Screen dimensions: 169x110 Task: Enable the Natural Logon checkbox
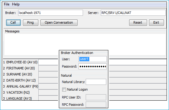click(64, 89)
